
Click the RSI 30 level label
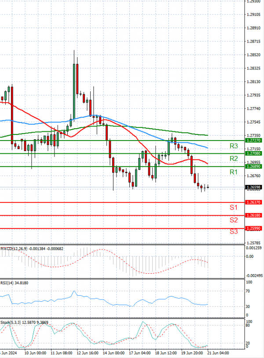point(248,307)
